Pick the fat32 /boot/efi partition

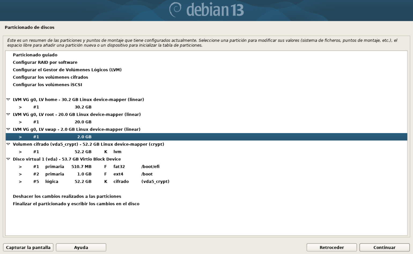click(119, 167)
